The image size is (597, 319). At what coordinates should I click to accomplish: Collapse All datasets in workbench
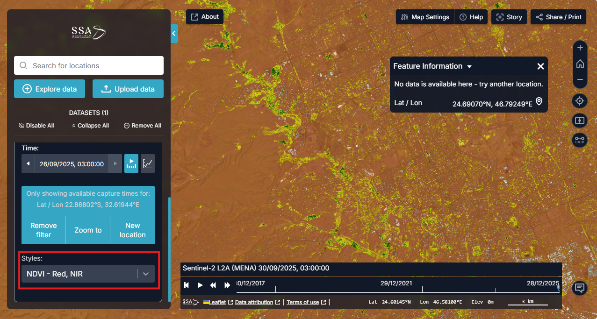pyautogui.click(x=90, y=126)
